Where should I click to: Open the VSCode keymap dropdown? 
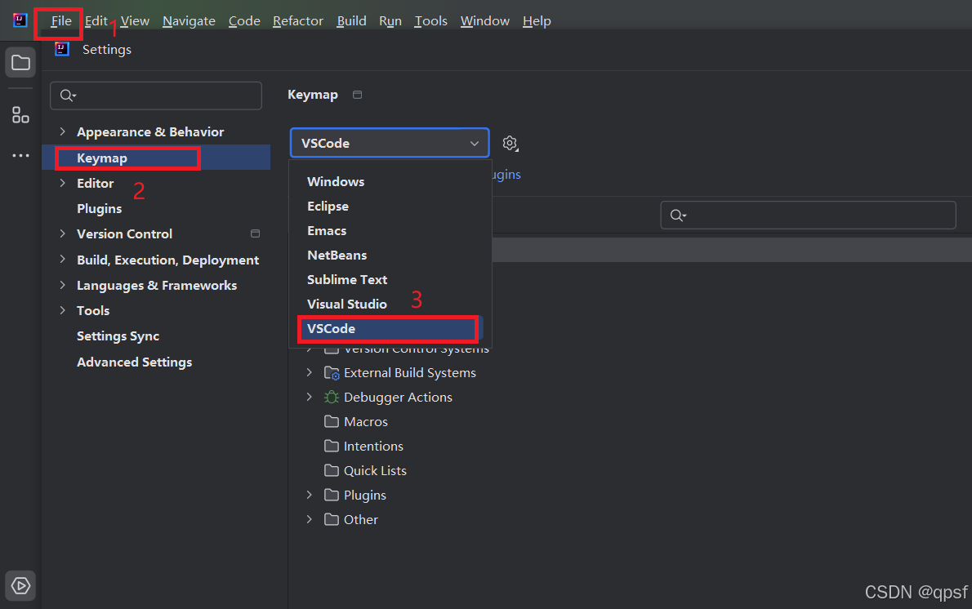tap(390, 143)
